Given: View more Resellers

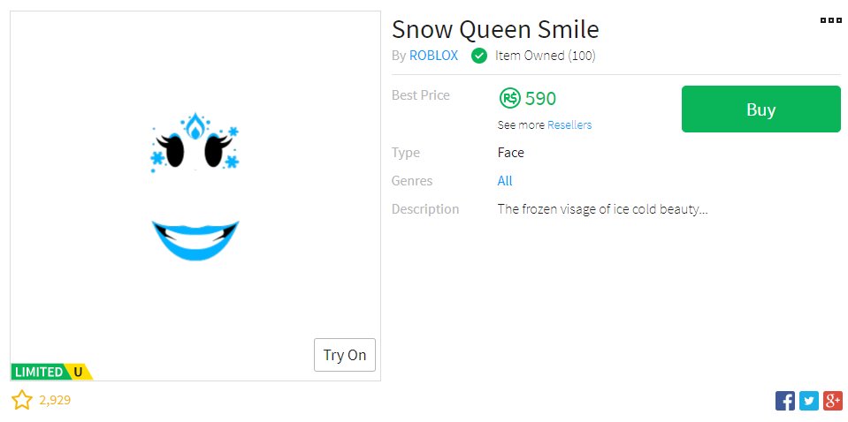Looking at the screenshot, I should pyautogui.click(x=569, y=125).
